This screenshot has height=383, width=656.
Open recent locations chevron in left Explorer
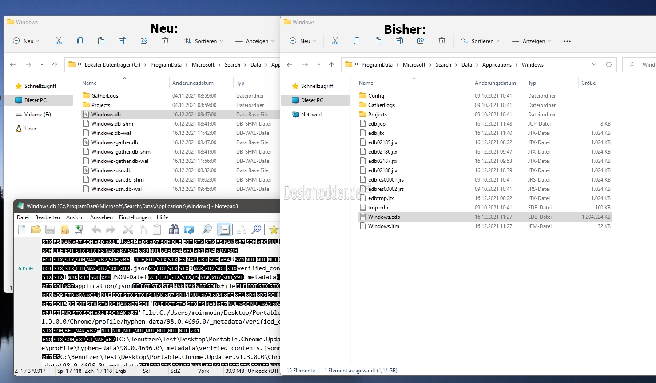pos(42,65)
